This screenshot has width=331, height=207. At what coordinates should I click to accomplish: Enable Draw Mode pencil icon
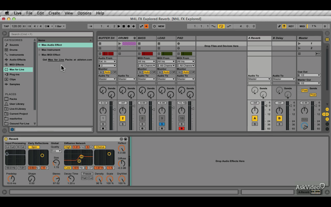279,26
